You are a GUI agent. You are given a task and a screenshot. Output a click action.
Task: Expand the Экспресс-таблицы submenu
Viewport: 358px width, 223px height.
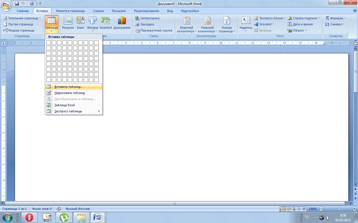pyautogui.click(x=74, y=111)
